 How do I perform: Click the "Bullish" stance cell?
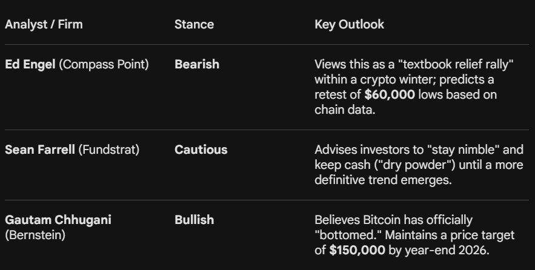point(194,220)
